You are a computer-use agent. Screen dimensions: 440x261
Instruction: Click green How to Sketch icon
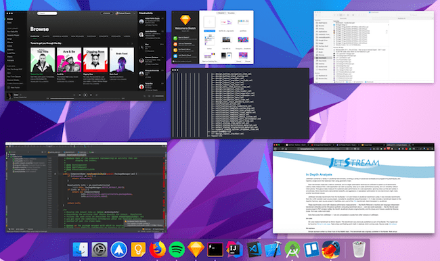pos(175,38)
